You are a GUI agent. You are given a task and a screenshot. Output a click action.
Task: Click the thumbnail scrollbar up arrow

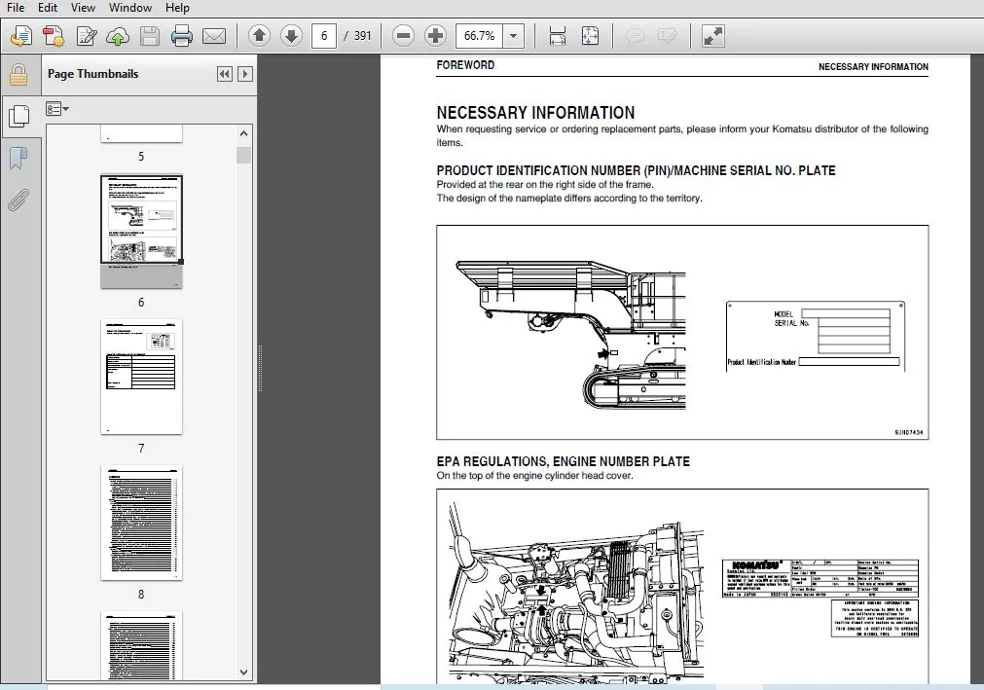244,133
